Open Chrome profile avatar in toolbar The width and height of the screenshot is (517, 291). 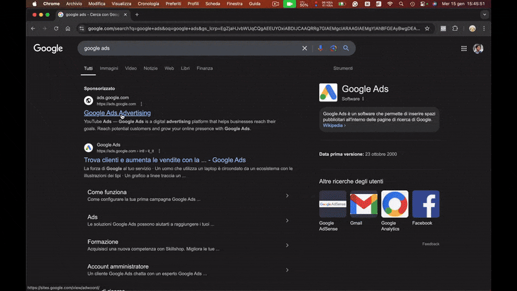(x=472, y=28)
